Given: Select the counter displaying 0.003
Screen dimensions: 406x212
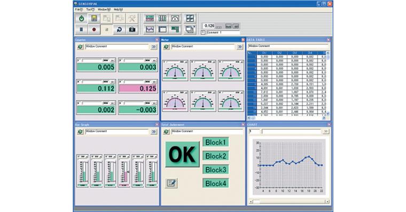Looking at the screenshot, I should point(138,65).
